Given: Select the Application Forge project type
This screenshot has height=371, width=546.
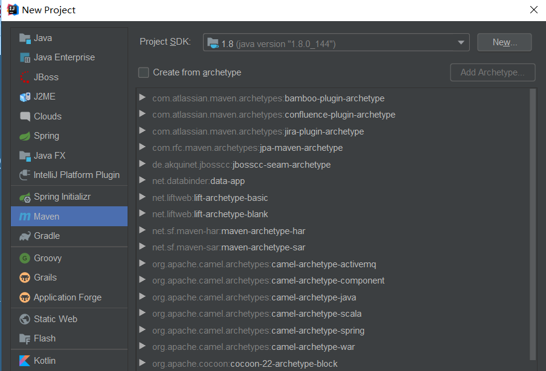Looking at the screenshot, I should click(x=67, y=297).
